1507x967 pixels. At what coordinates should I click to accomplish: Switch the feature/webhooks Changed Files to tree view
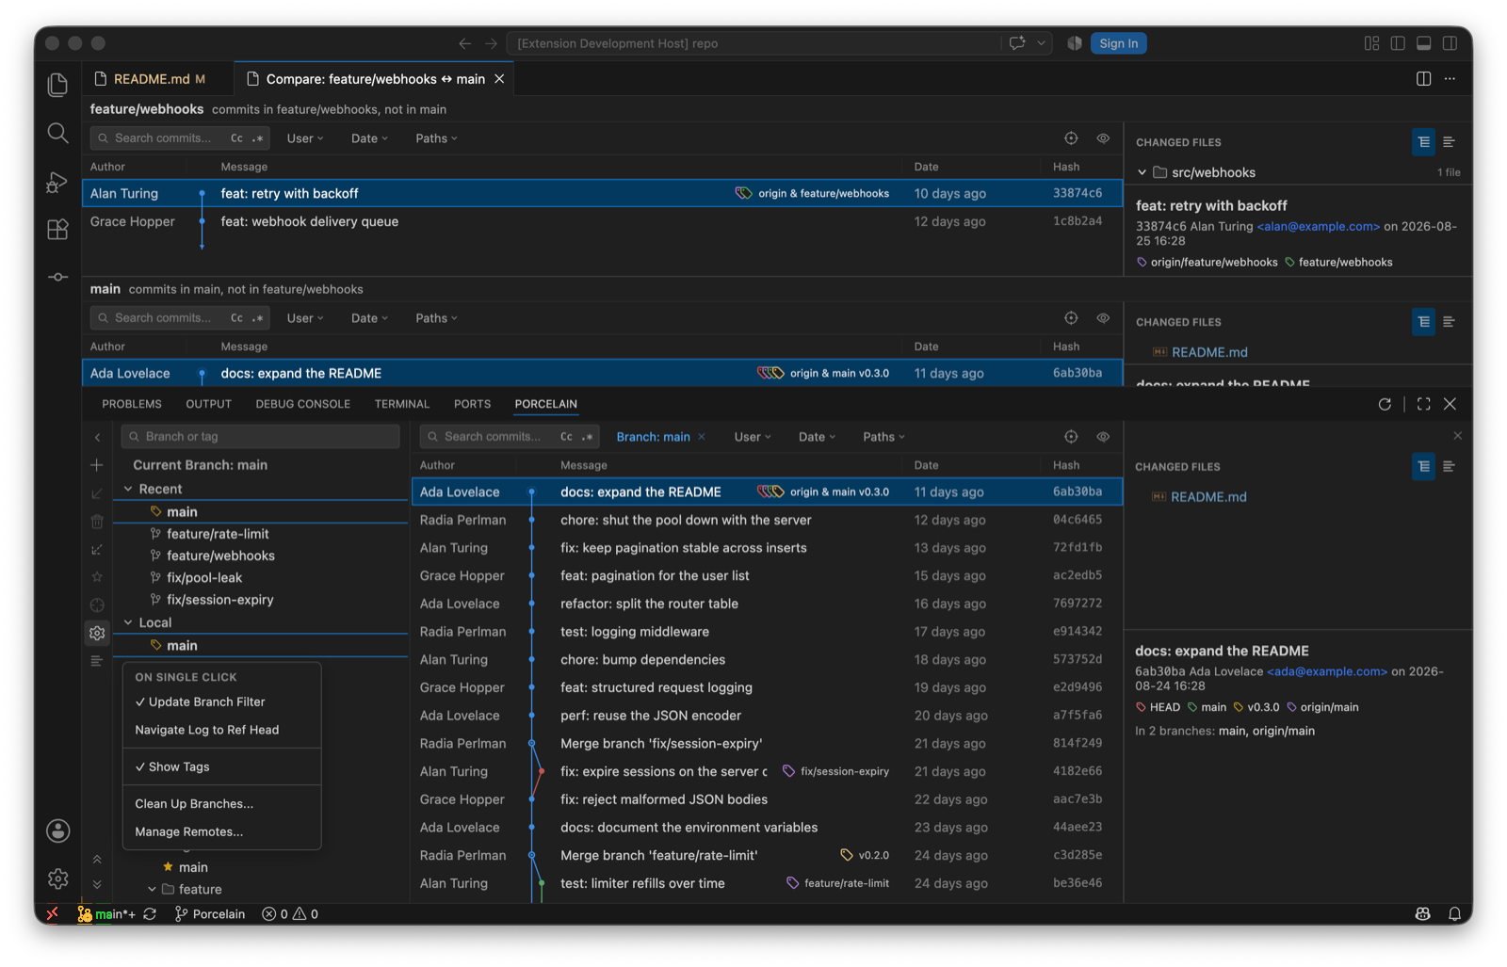point(1423,142)
